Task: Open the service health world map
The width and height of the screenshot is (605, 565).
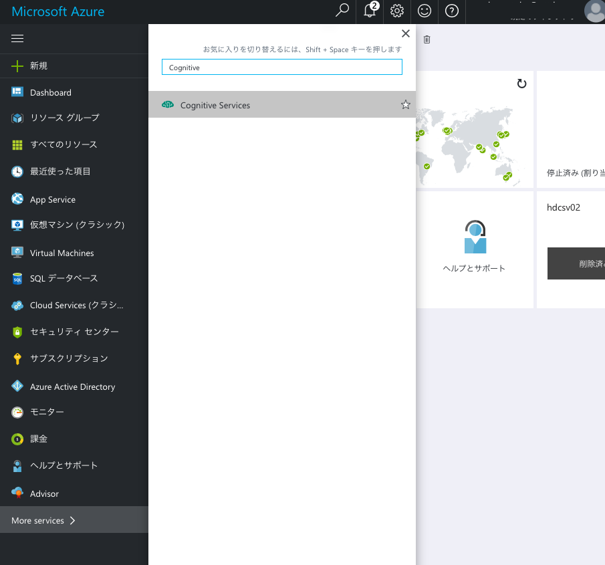Action: point(469,146)
